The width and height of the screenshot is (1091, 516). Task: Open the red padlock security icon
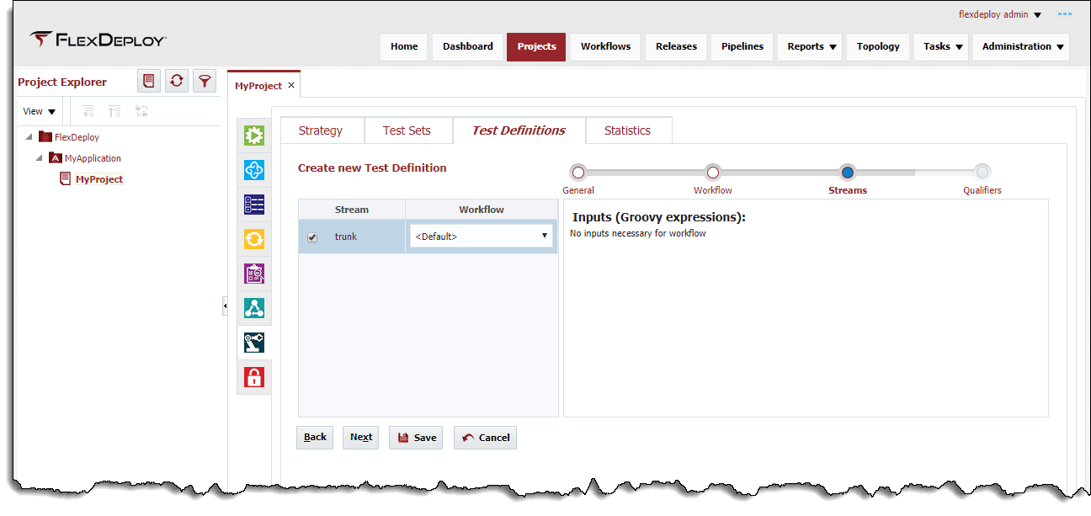click(x=254, y=377)
